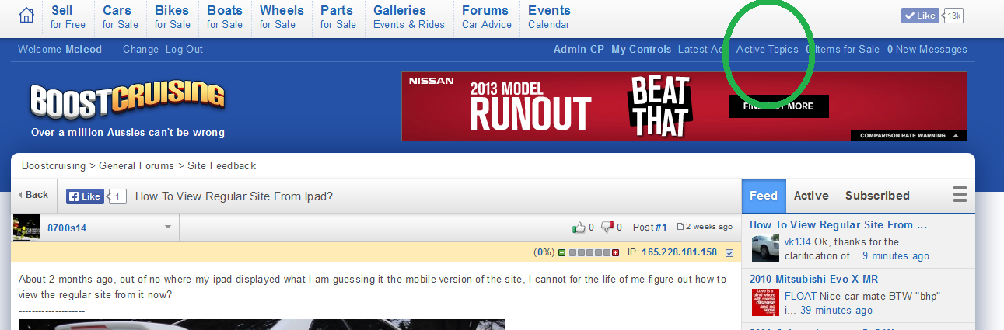
Task: Open FLOAT's avatar thumbnail in the feed
Action: click(x=765, y=302)
